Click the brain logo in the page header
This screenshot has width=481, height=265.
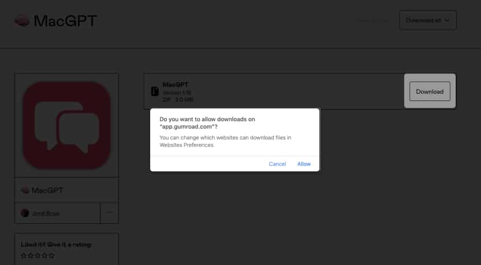[22, 21]
